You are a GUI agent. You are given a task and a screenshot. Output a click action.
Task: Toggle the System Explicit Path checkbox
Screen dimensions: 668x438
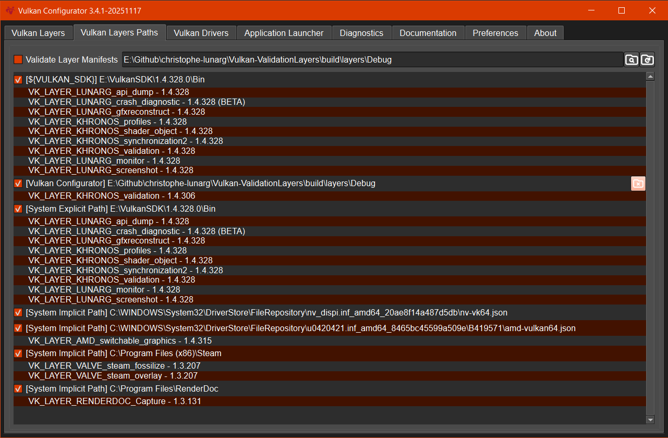click(18, 209)
